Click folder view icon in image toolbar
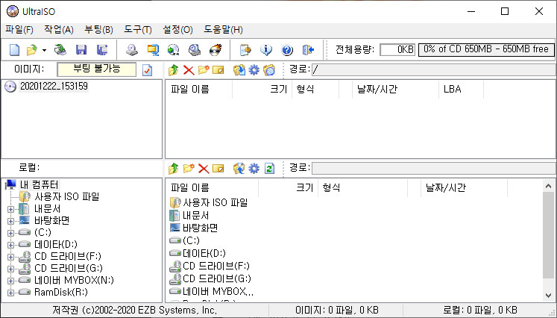Screen dimensions: 557x318 pos(269,69)
